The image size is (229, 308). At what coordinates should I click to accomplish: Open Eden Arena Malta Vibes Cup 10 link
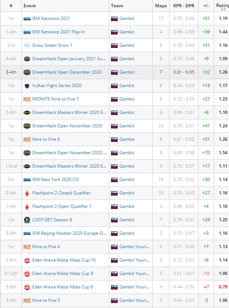pyautogui.click(x=64, y=260)
